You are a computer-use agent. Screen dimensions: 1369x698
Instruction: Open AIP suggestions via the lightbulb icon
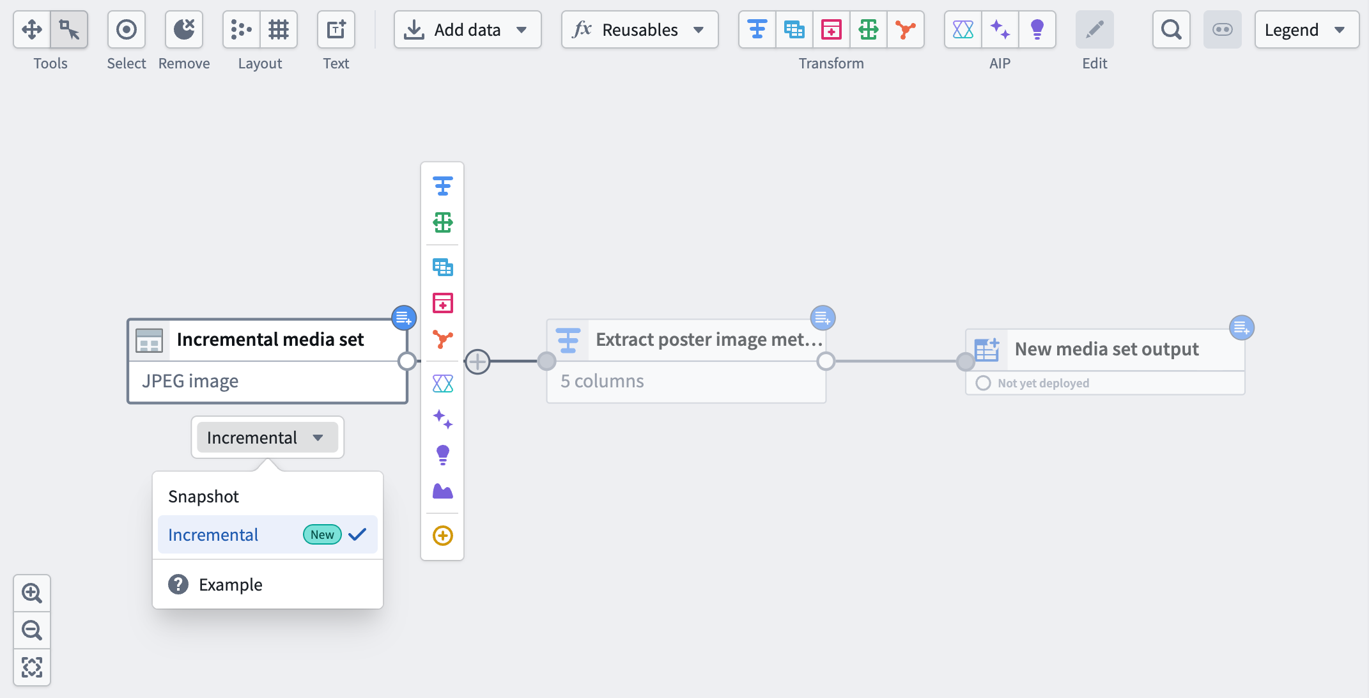pyautogui.click(x=1037, y=29)
